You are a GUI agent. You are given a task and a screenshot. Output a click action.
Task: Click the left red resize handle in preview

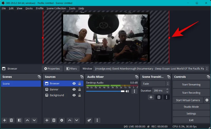pyautogui.click(x=43, y=38)
